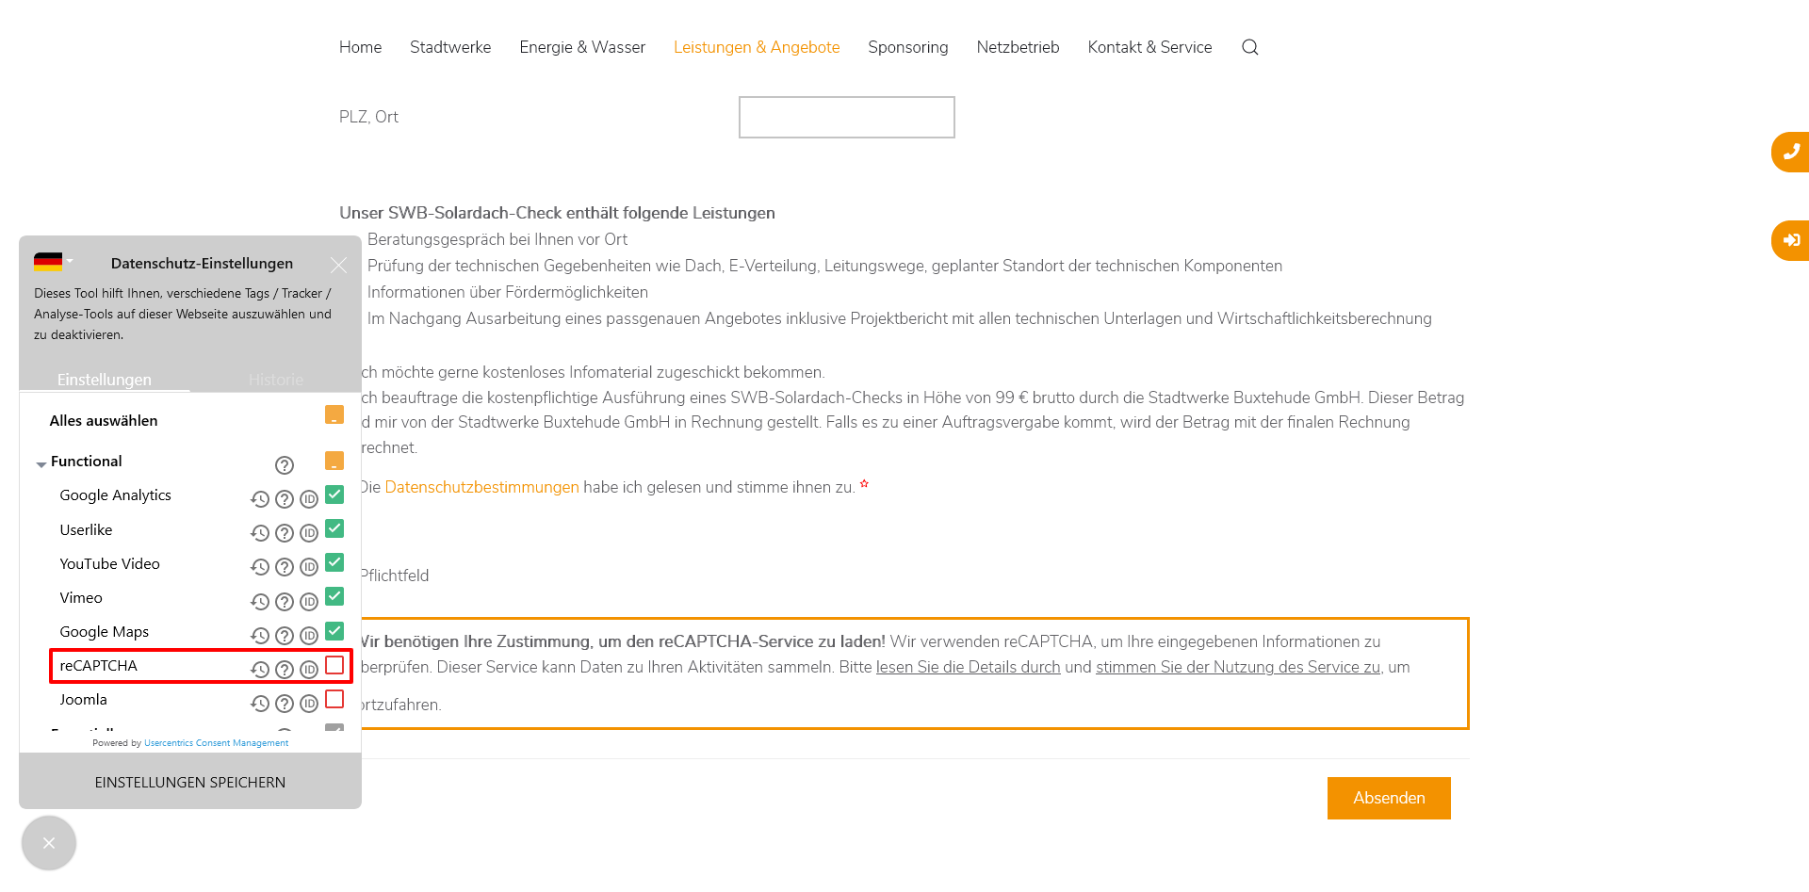Image resolution: width=1809 pixels, height=892 pixels.
Task: Enable the reCAPTCHA consent checkbox
Action: coord(334,665)
